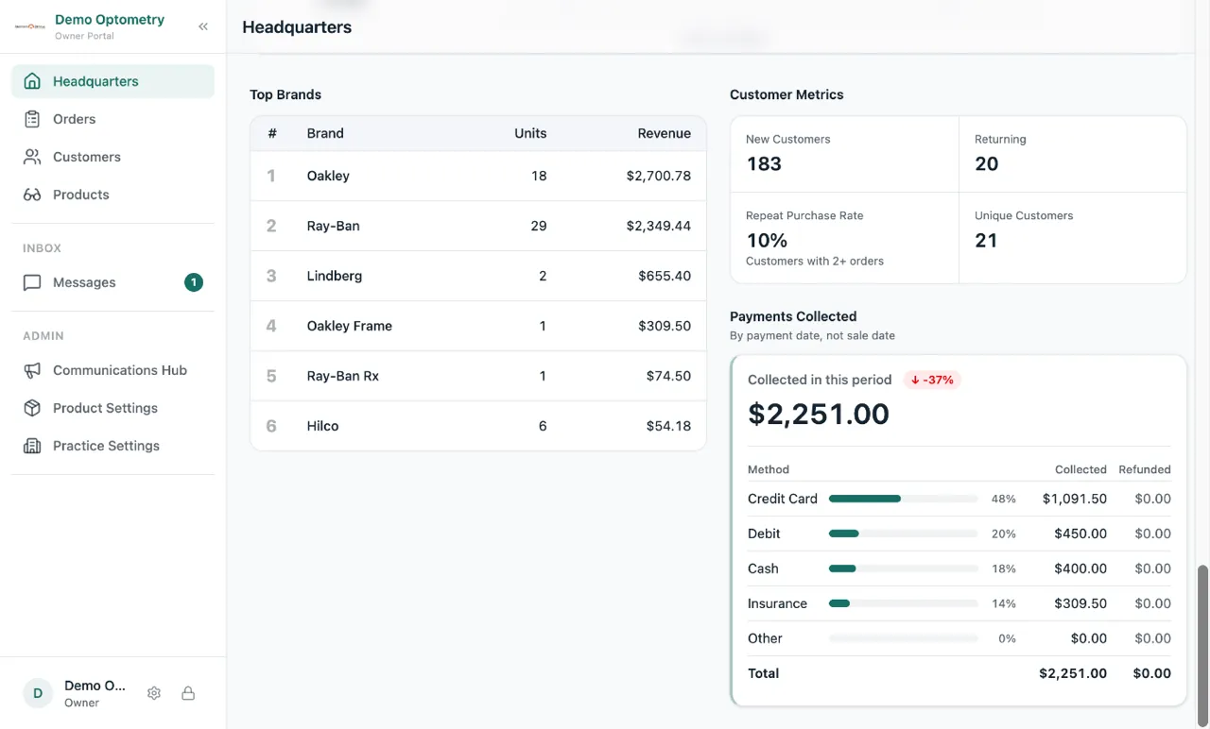Click the $400.00 Cash amount

tap(1080, 568)
